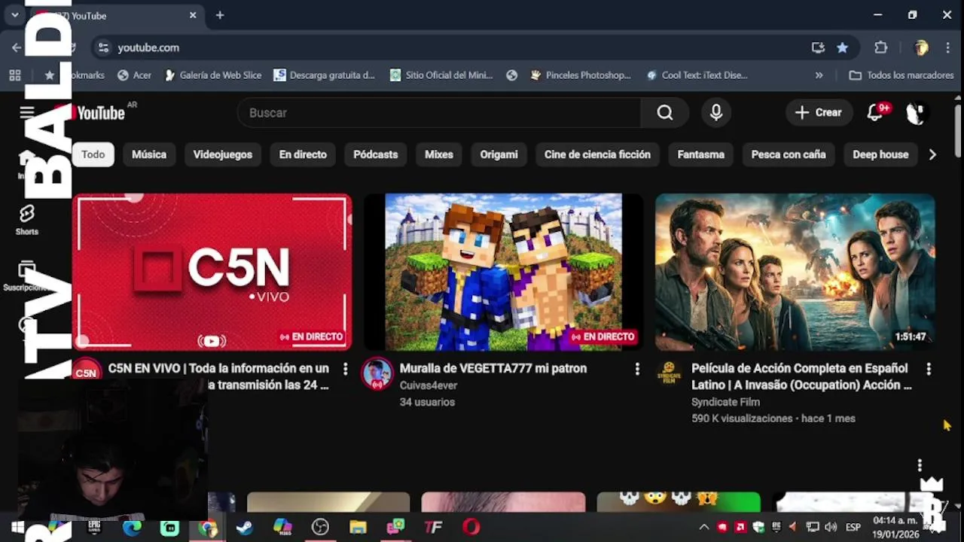This screenshot has width=964, height=542.
Task: Open Chrome profile avatar in toolbar
Action: (920, 47)
